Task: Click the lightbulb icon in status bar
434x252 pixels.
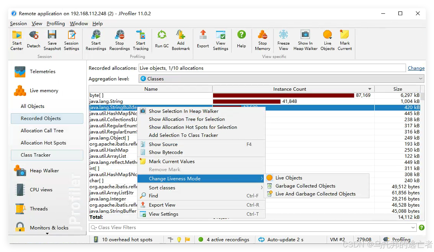Action: point(179,239)
